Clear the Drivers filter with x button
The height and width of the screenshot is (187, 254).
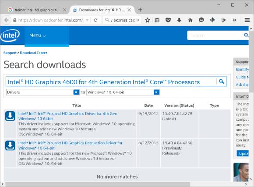pyautogui.click(x=76, y=92)
